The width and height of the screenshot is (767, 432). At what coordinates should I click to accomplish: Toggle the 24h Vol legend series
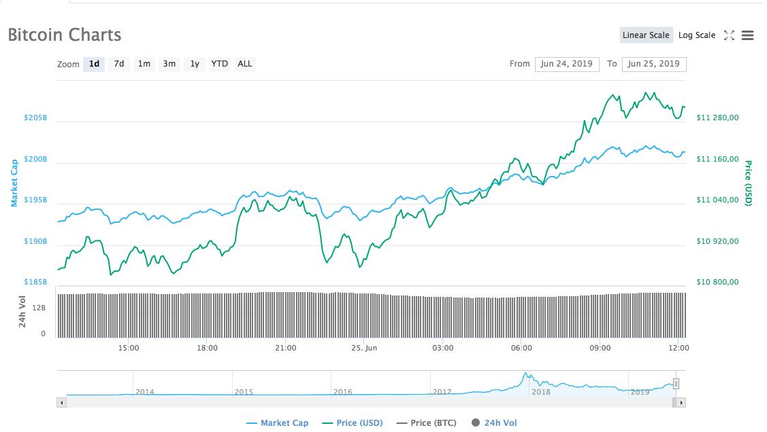point(494,422)
